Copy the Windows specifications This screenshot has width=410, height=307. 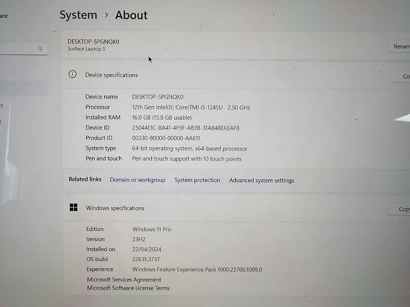pos(402,209)
